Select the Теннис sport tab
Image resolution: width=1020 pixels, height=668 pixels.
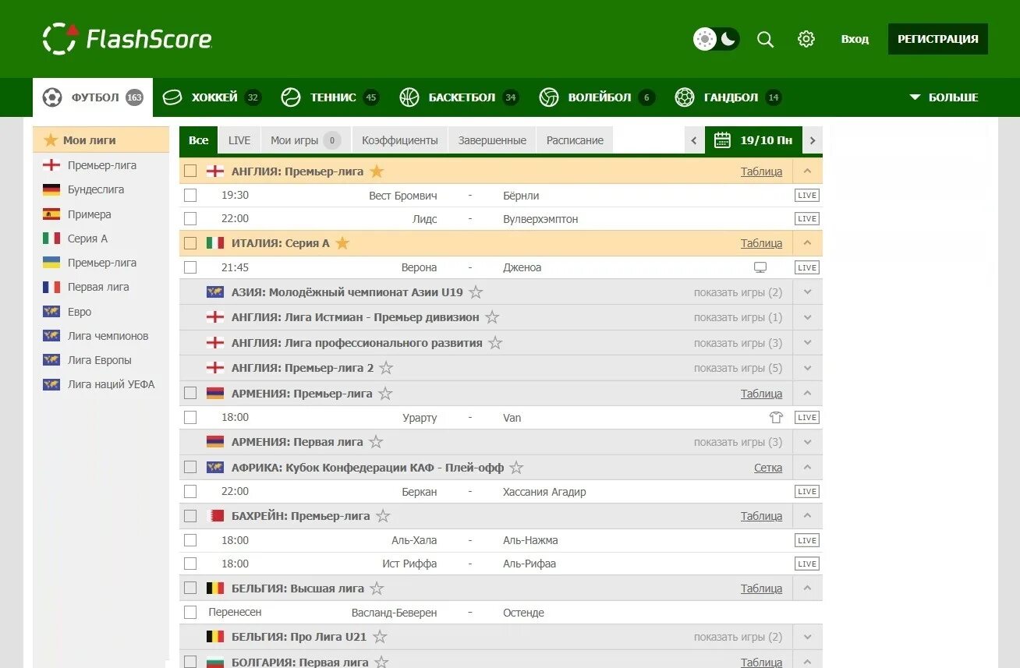pos(330,97)
